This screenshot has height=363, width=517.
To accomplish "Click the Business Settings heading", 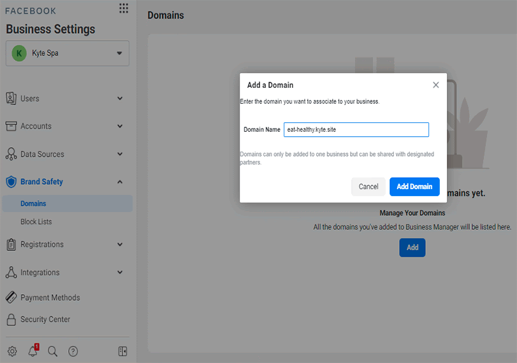I will point(50,29).
